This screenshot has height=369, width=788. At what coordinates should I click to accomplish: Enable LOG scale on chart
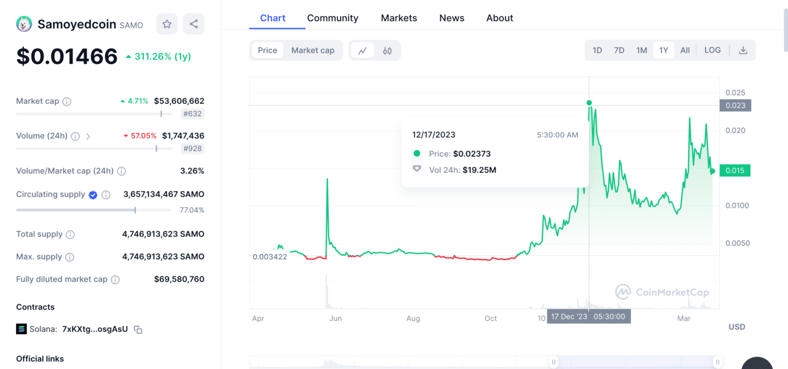click(712, 50)
